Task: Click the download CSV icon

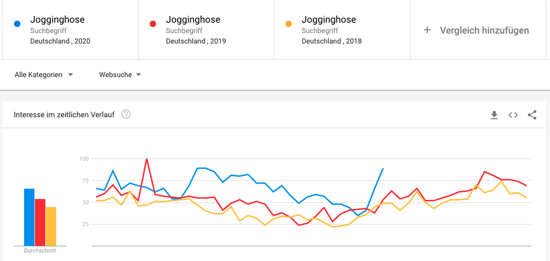Action: click(x=494, y=115)
